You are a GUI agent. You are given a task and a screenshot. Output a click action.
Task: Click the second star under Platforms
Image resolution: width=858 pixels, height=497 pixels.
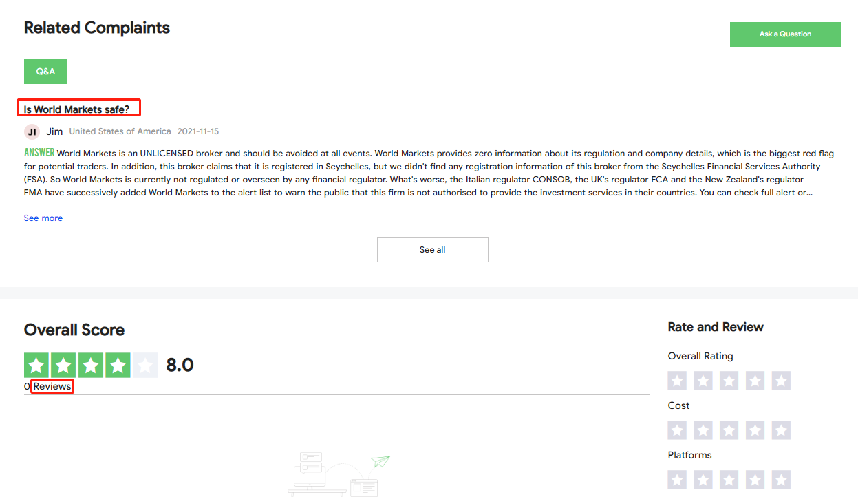(x=703, y=479)
